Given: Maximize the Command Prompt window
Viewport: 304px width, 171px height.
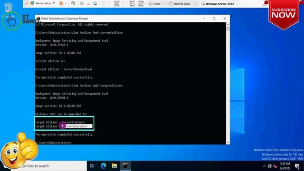Looking at the screenshot, I should 214,18.
